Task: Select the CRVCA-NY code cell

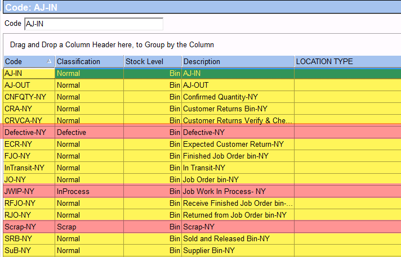Action: coord(29,120)
